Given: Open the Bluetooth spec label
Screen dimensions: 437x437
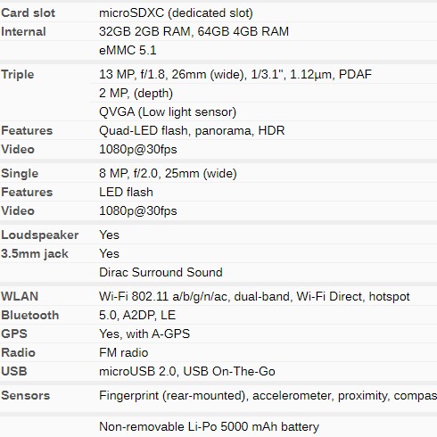Looking at the screenshot, I should (30, 315).
